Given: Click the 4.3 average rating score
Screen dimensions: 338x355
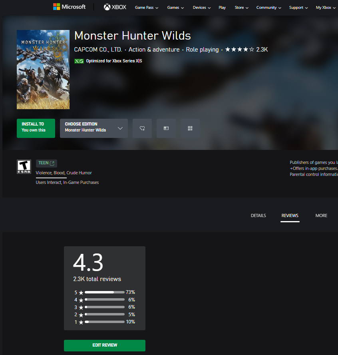Looking at the screenshot, I should 88,262.
